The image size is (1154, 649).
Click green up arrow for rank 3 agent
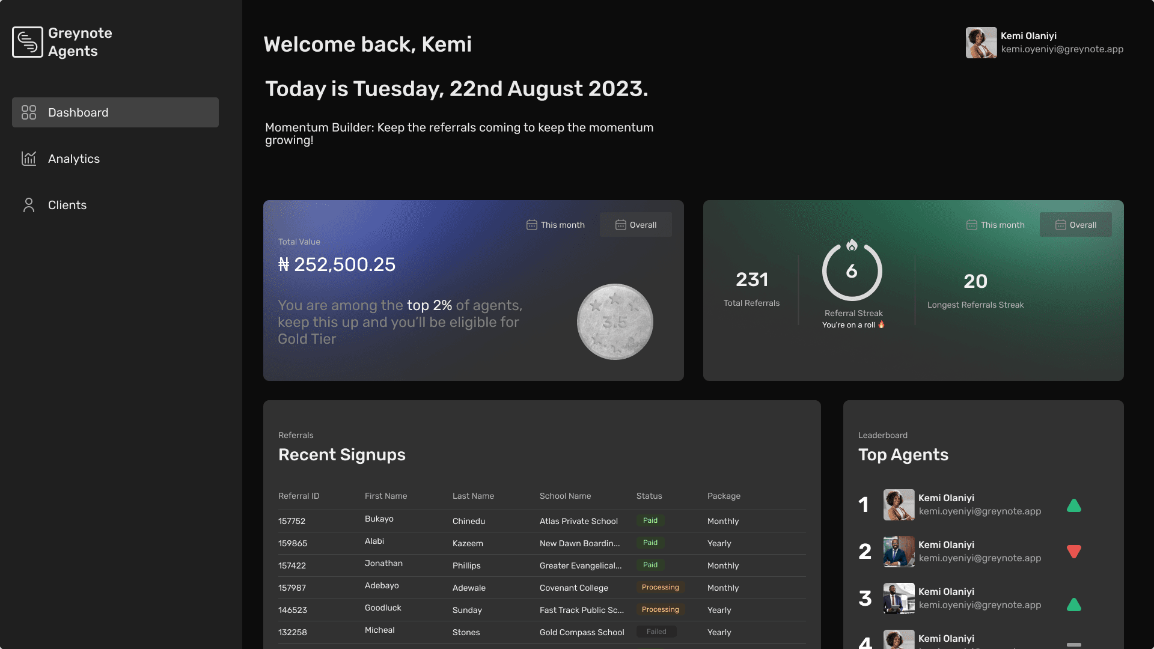coord(1073,605)
